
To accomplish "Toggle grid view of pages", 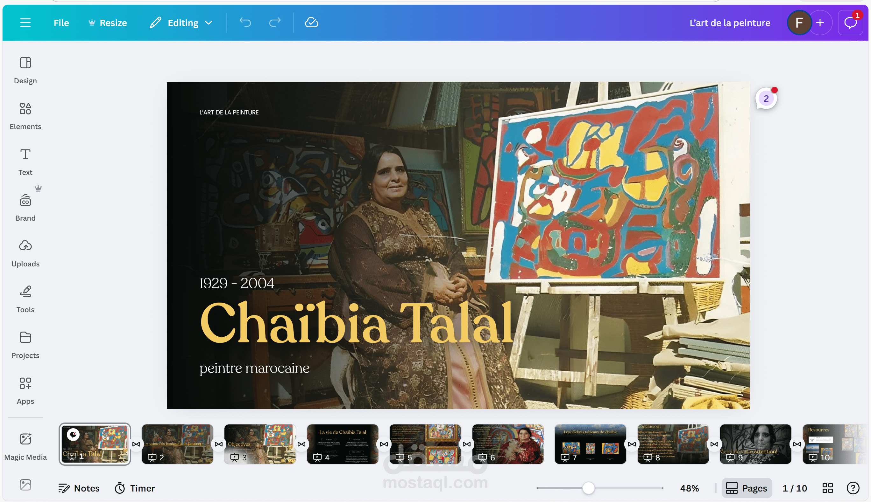I will 827,488.
